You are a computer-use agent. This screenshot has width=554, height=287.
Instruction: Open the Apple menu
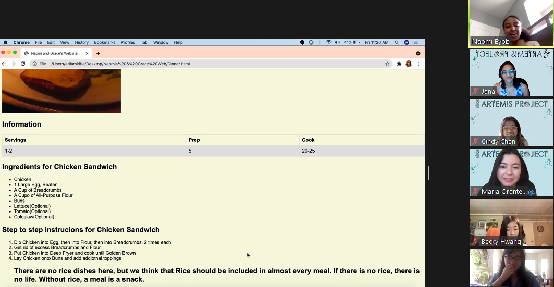[6, 42]
